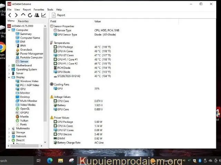The width and height of the screenshot is (221, 165).
Task: Open File Explorer from the taskbar
Action: (60, 161)
